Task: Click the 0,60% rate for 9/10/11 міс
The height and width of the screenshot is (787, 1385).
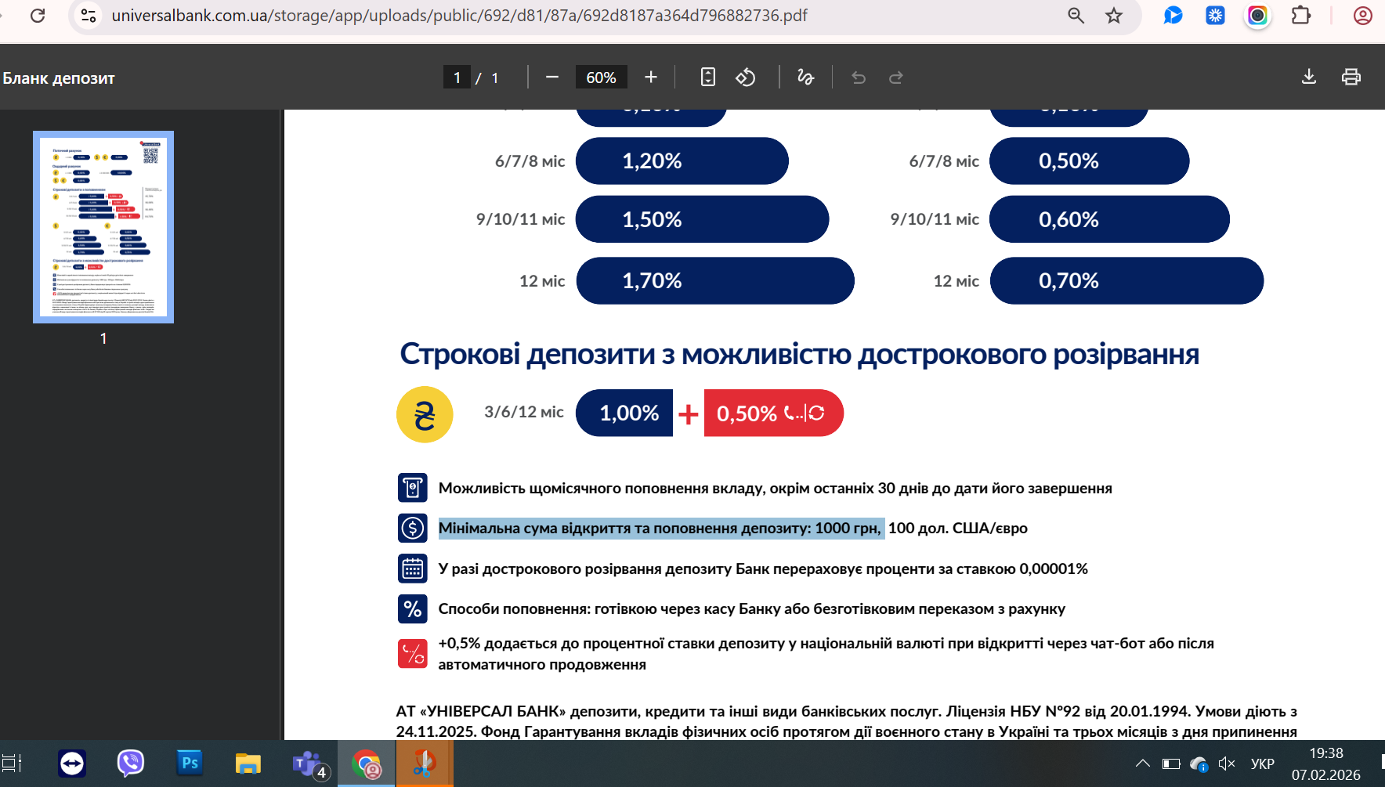Action: pyautogui.click(x=1110, y=219)
